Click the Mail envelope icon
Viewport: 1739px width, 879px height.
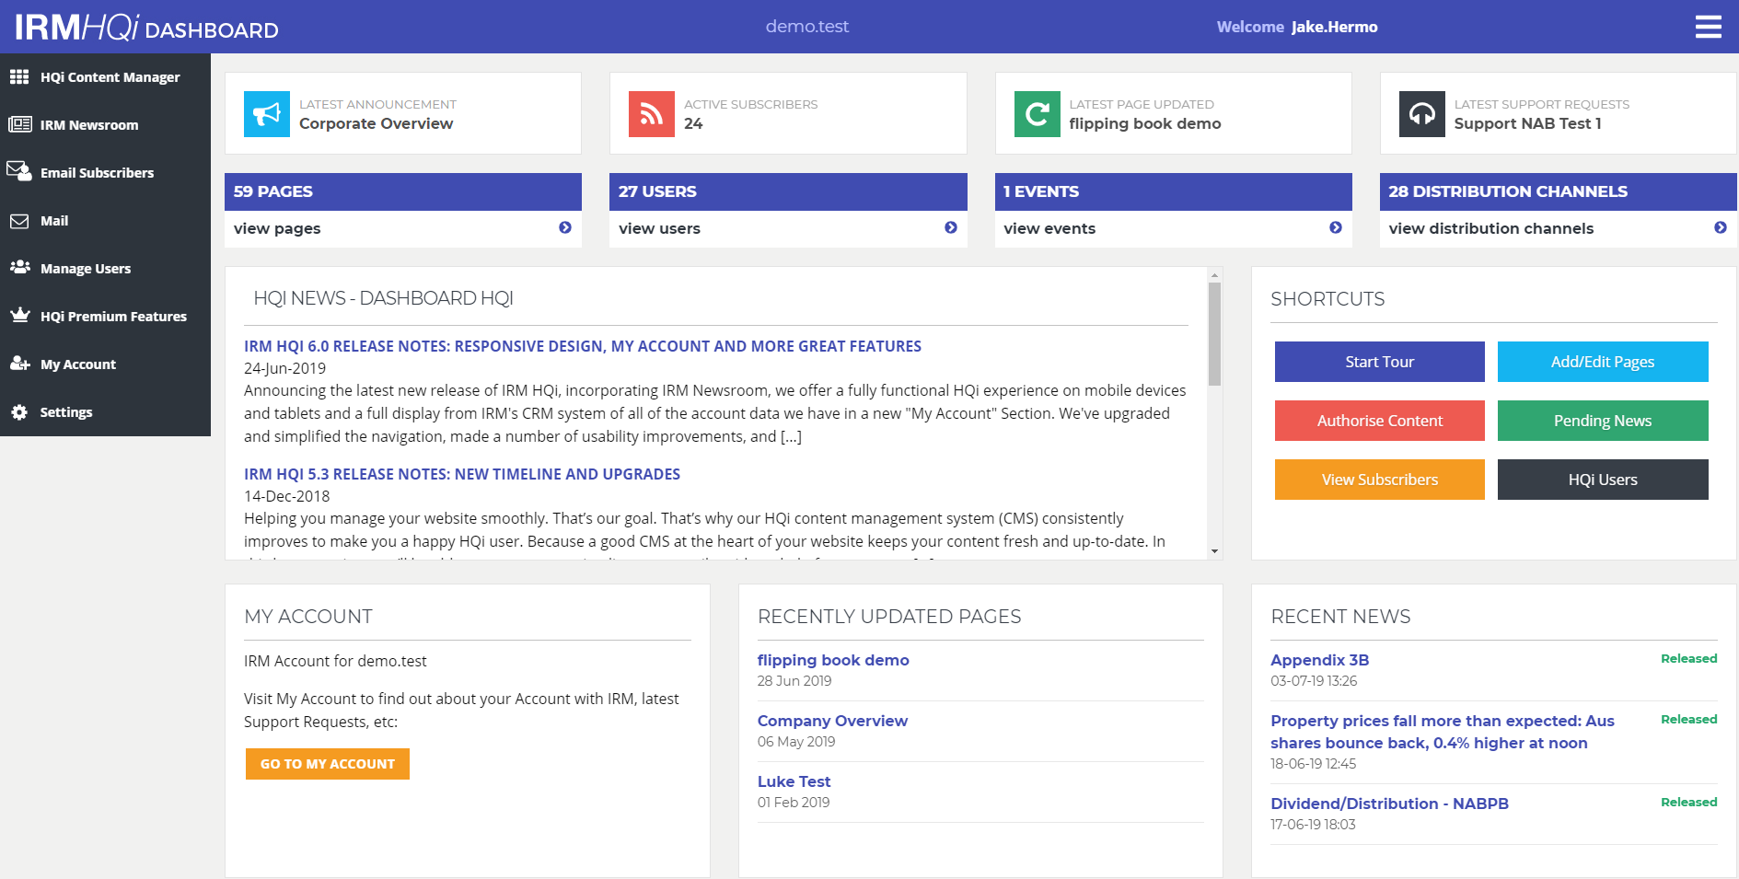19,221
